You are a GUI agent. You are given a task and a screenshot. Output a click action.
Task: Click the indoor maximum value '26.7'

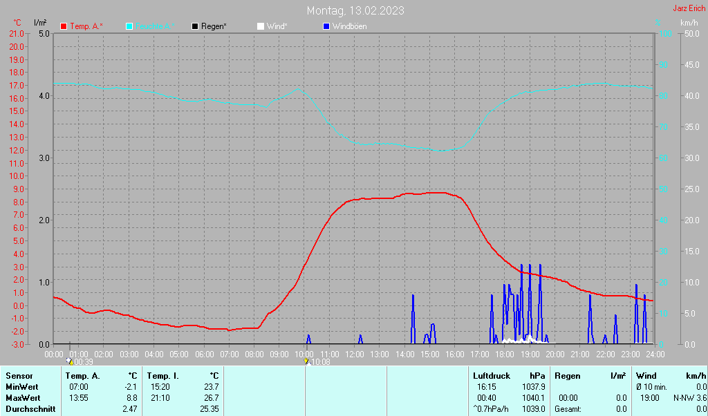pyautogui.click(x=212, y=399)
